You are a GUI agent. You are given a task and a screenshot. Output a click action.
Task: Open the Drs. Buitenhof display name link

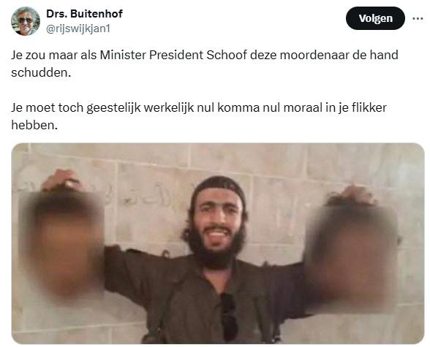pyautogui.click(x=85, y=14)
